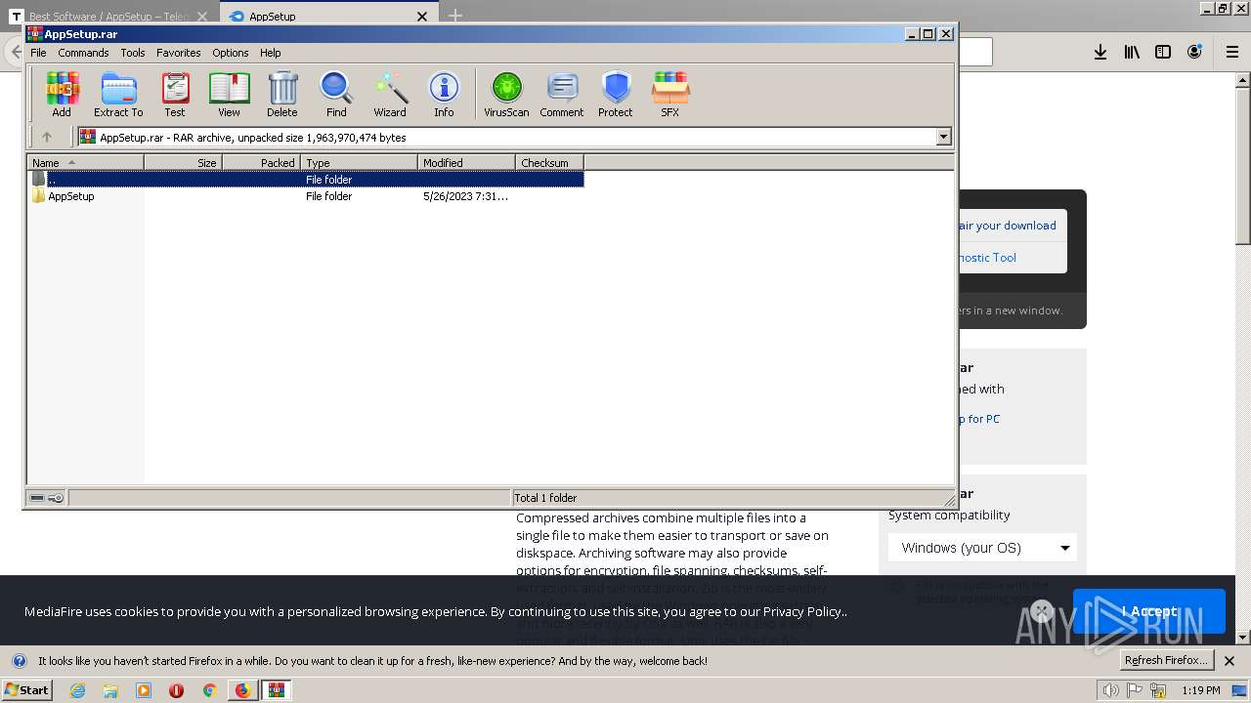Open the Help menu
Screen dimensions: 1251x703
pyautogui.click(x=271, y=53)
